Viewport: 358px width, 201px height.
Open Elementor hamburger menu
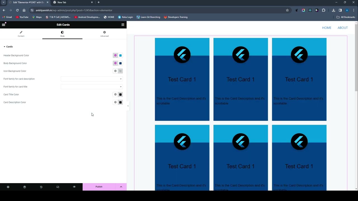pyautogui.click(x=4, y=25)
